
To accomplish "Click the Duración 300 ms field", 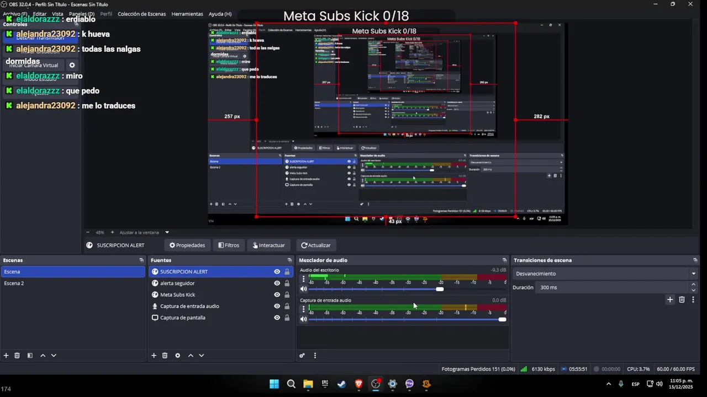I will [x=612, y=287].
